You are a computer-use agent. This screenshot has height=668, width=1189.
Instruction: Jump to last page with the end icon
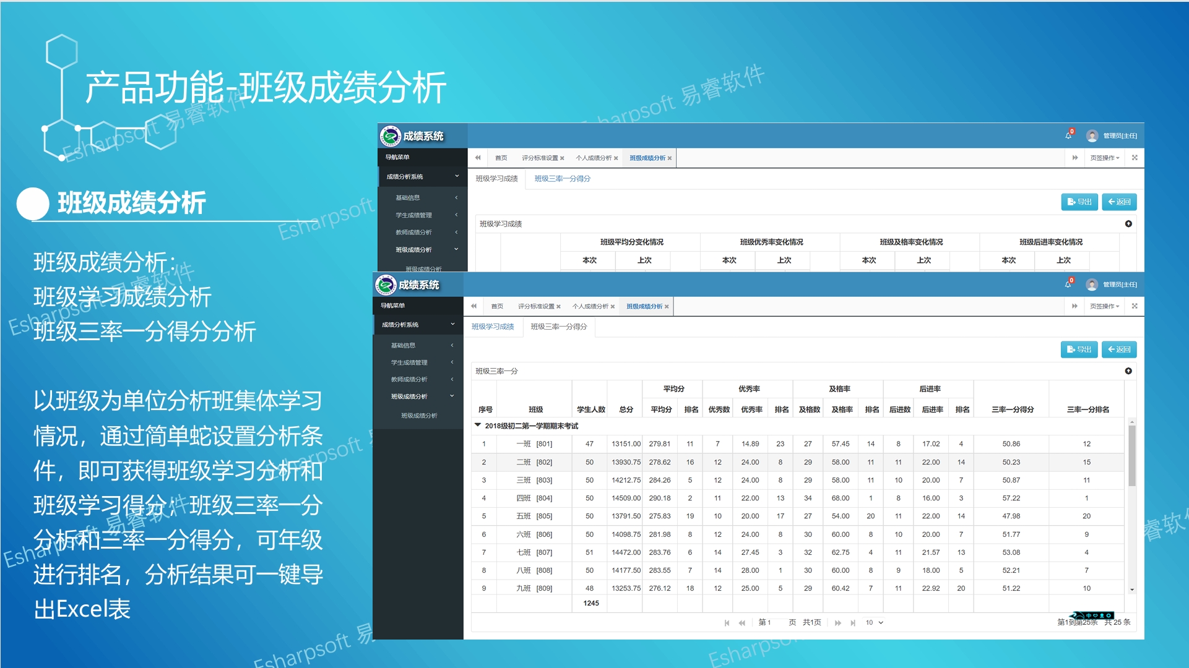854,622
